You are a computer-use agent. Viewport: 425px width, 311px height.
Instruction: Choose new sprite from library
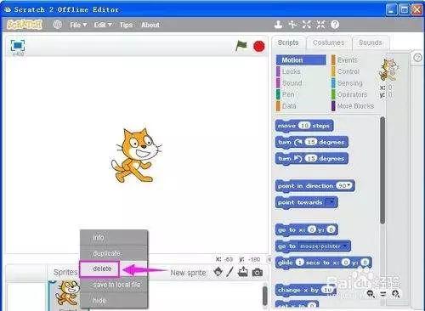click(x=218, y=272)
